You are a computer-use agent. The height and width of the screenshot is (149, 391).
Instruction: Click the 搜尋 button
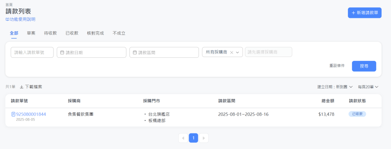(364, 66)
